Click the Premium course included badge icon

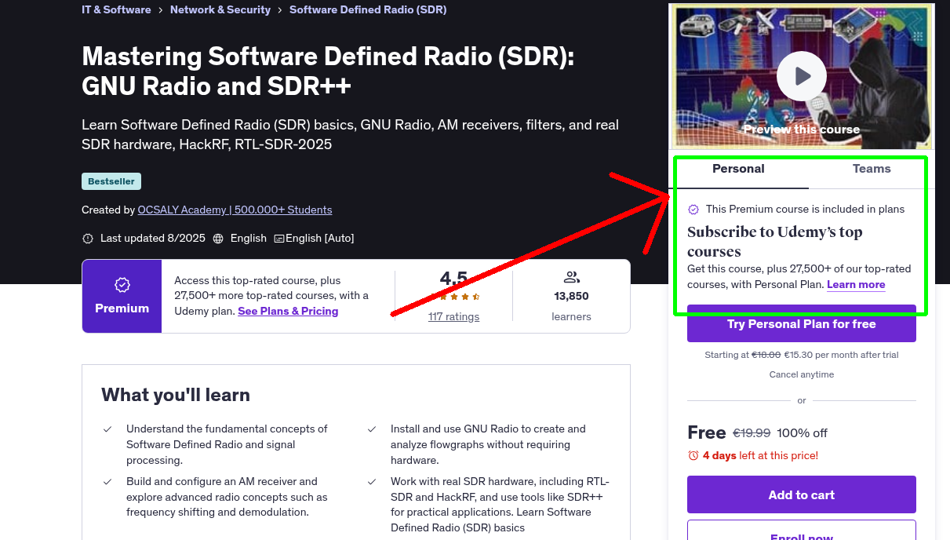[x=693, y=210]
